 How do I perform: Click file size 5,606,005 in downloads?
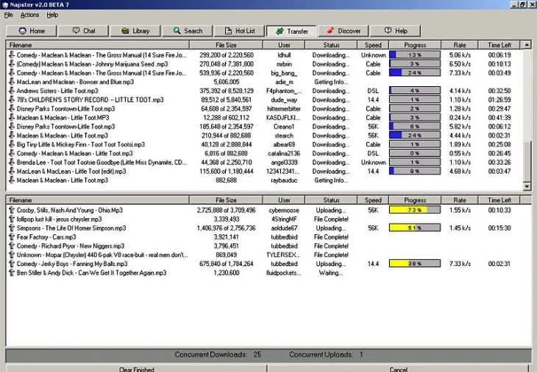coord(226,82)
